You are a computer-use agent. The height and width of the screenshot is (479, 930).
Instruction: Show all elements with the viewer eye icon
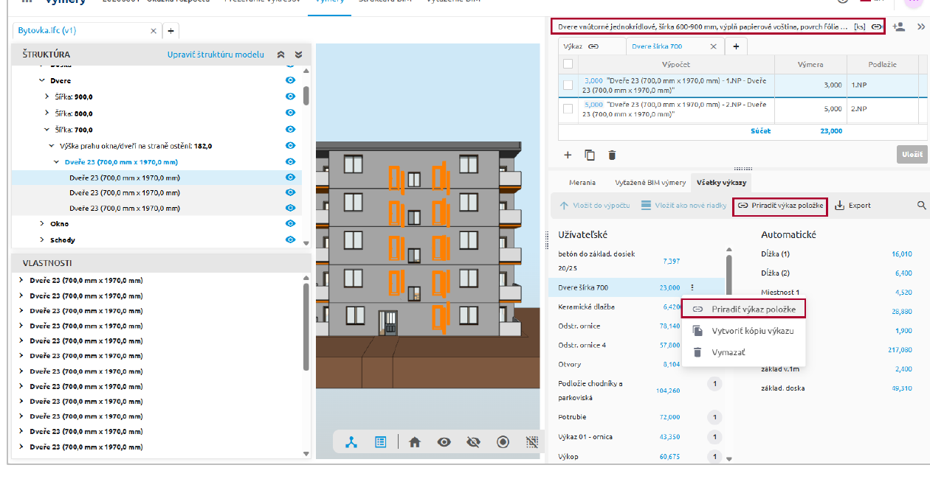pos(444,442)
